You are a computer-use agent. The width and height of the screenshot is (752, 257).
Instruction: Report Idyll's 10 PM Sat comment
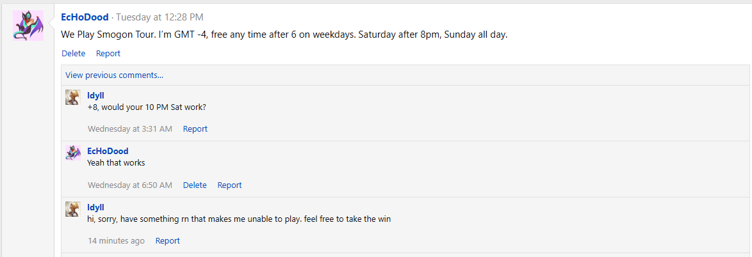(195, 128)
